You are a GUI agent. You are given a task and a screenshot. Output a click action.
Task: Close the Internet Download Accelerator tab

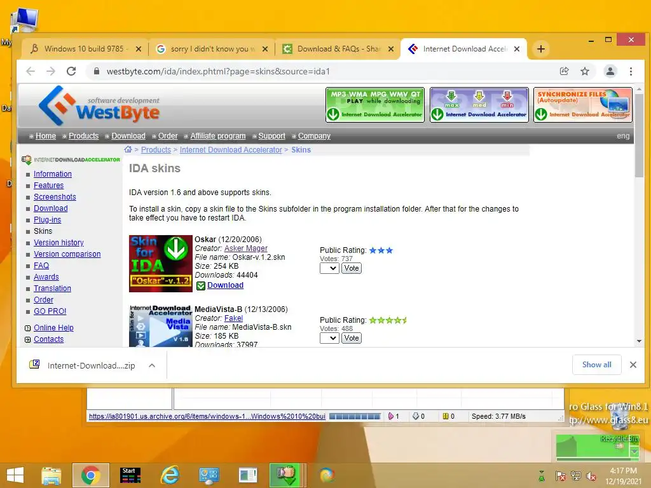(517, 49)
